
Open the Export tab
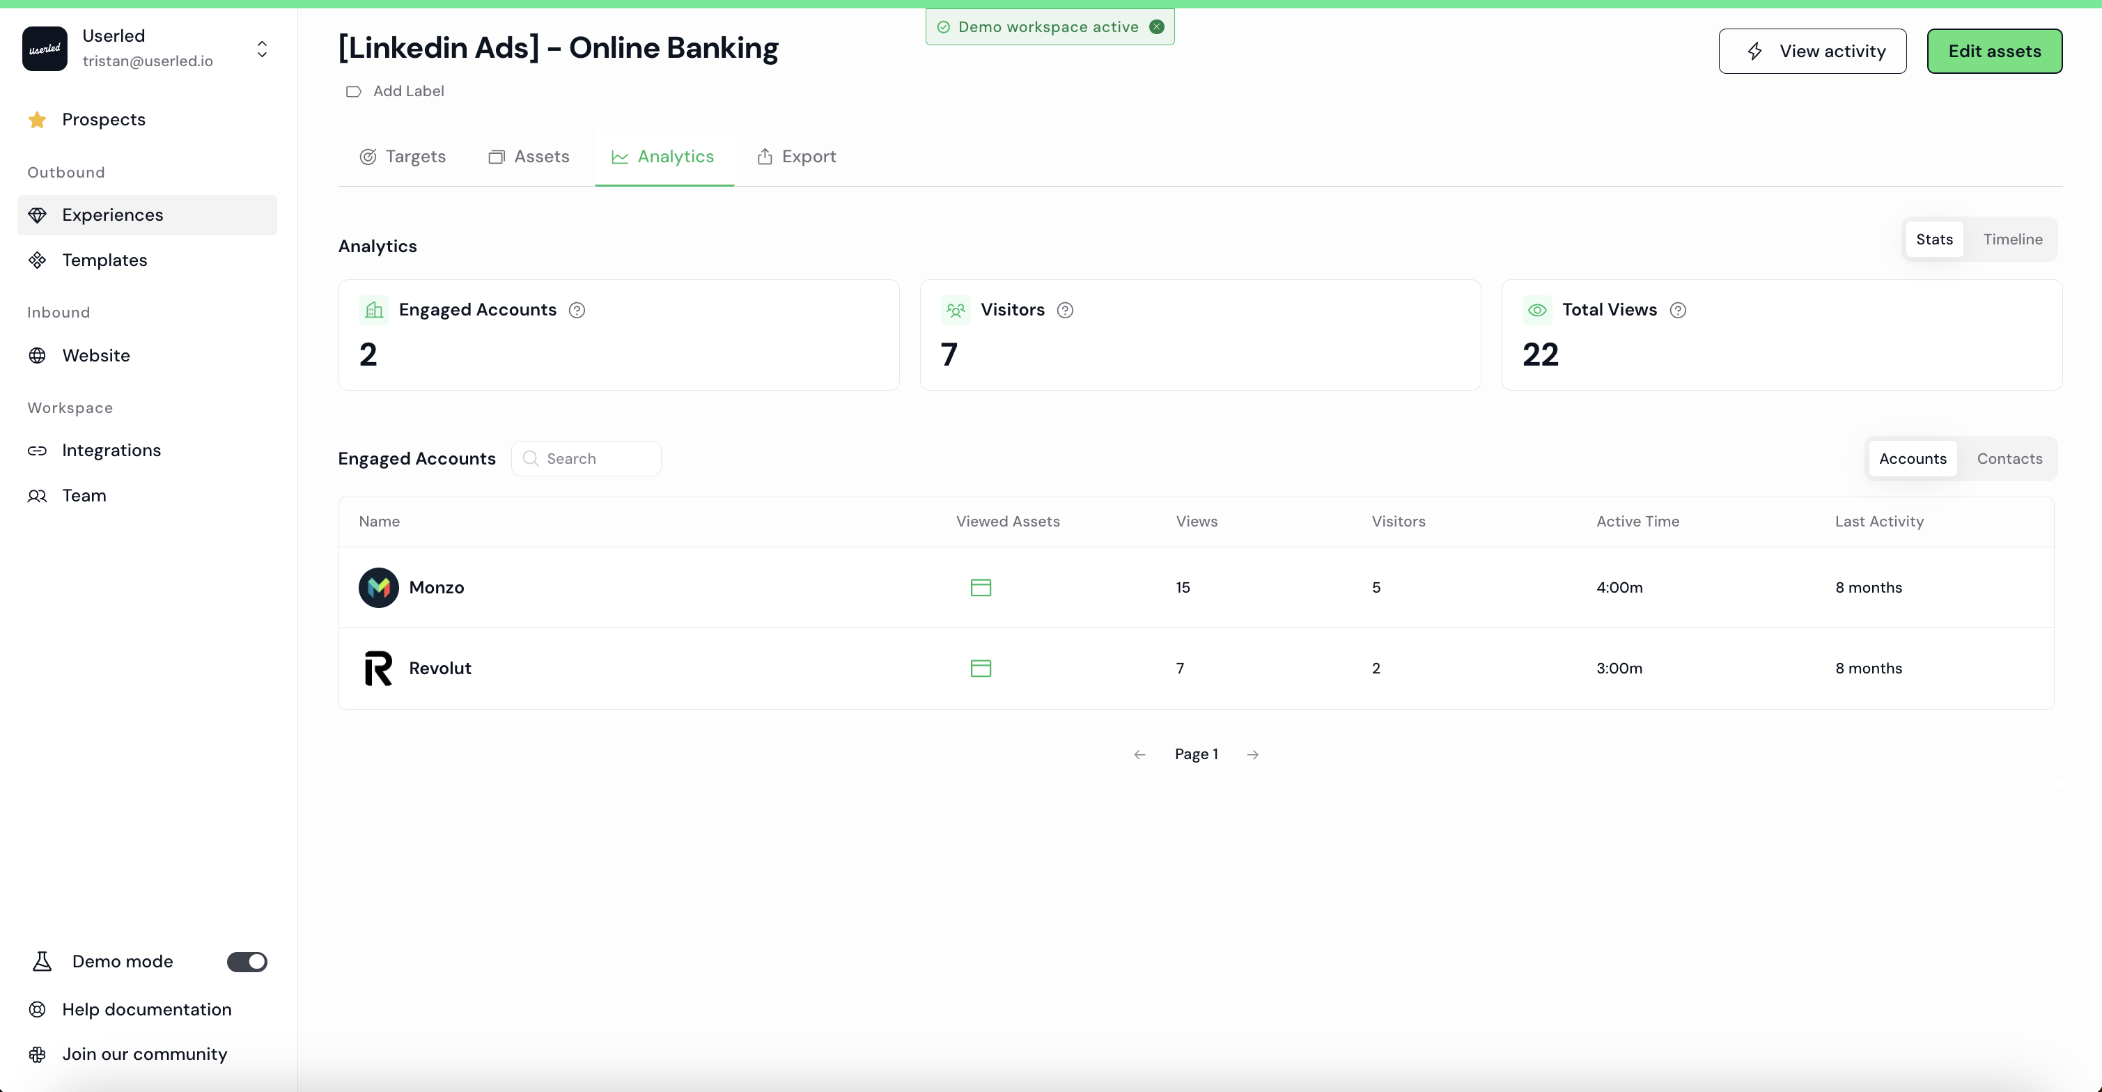(x=796, y=157)
